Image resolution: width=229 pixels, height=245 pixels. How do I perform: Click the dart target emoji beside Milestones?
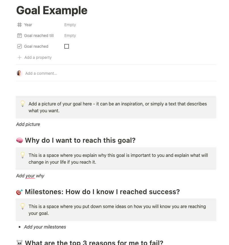click(x=20, y=192)
